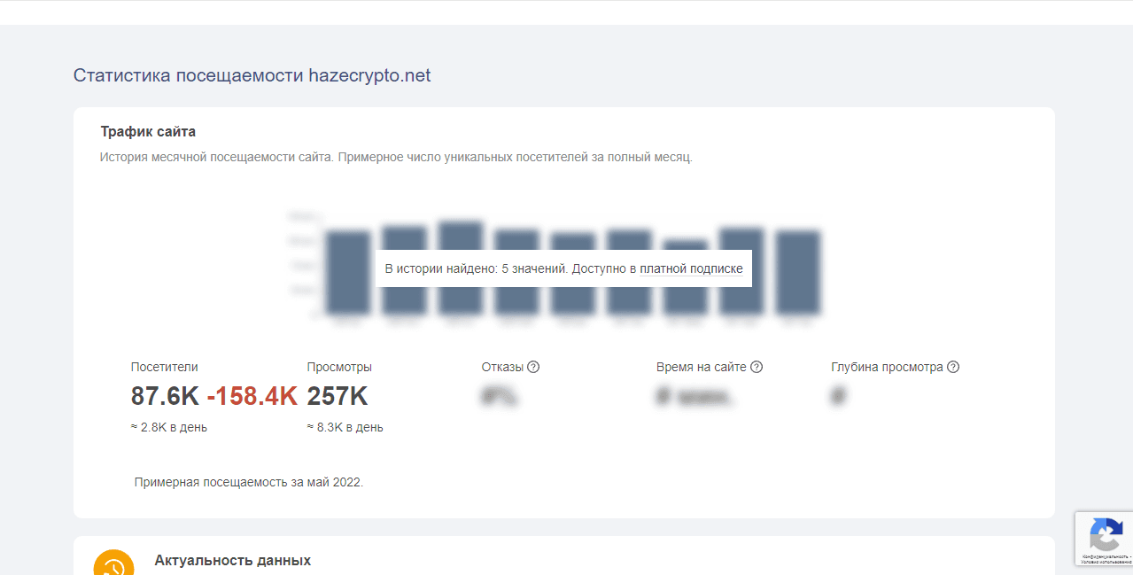The width and height of the screenshot is (1133, 575).
Task: Click the blurred value under Отказы
Action: coord(499,396)
